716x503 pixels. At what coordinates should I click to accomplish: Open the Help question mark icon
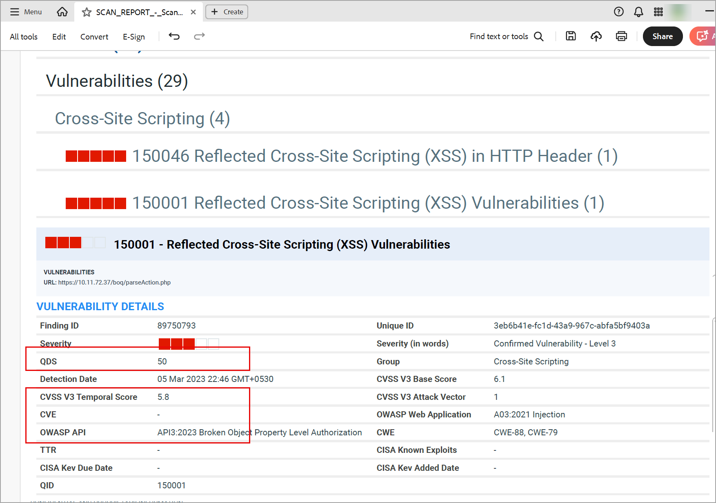click(x=618, y=12)
